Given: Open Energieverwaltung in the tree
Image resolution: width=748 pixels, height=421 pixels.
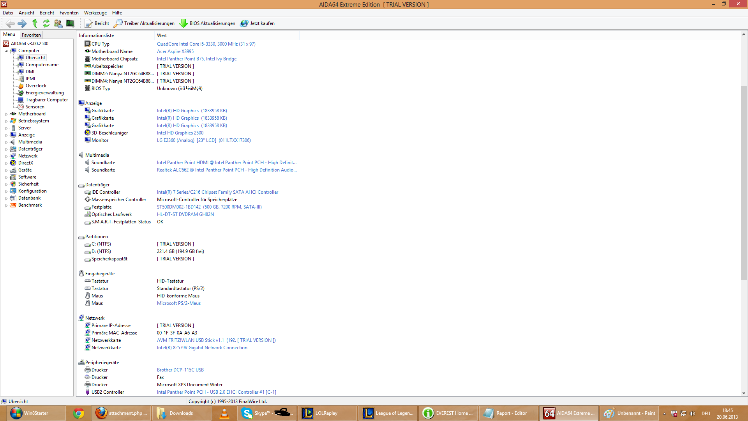Looking at the screenshot, I should coord(45,93).
